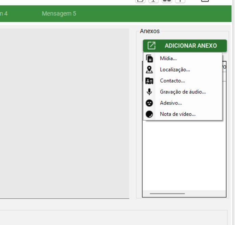Pick "Contacto..." text in the attachment menu
Viewport: 235px width, 225px height.
tap(172, 81)
